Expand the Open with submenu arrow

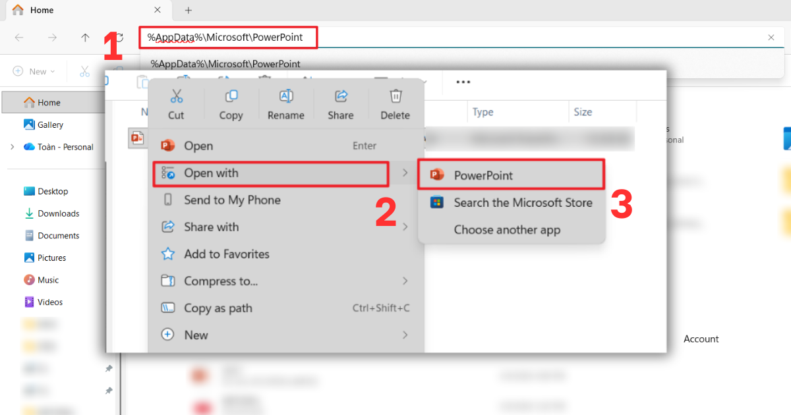[x=405, y=174]
